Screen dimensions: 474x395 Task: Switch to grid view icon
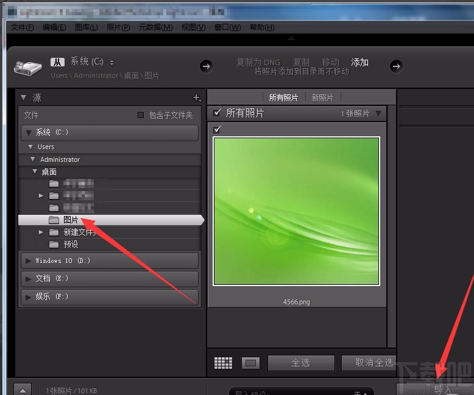[223, 363]
